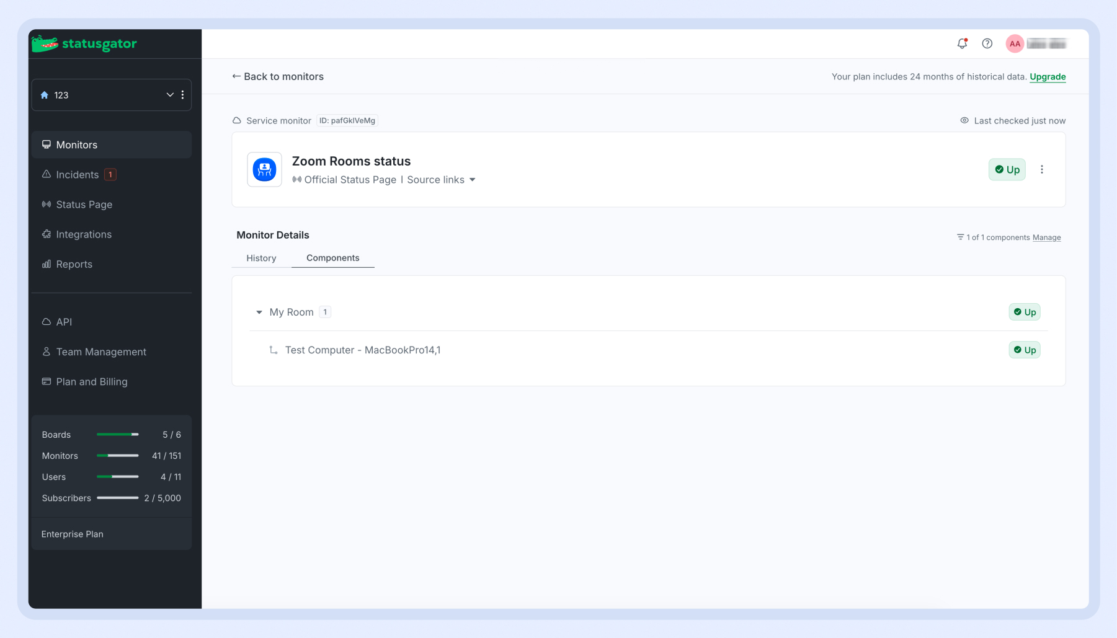Click the Zoom Rooms status title
Image resolution: width=1117 pixels, height=638 pixels.
(351, 161)
